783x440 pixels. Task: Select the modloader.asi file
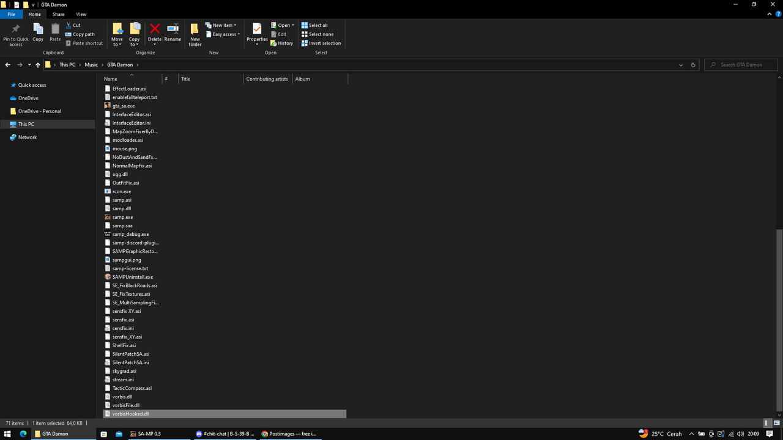click(127, 140)
